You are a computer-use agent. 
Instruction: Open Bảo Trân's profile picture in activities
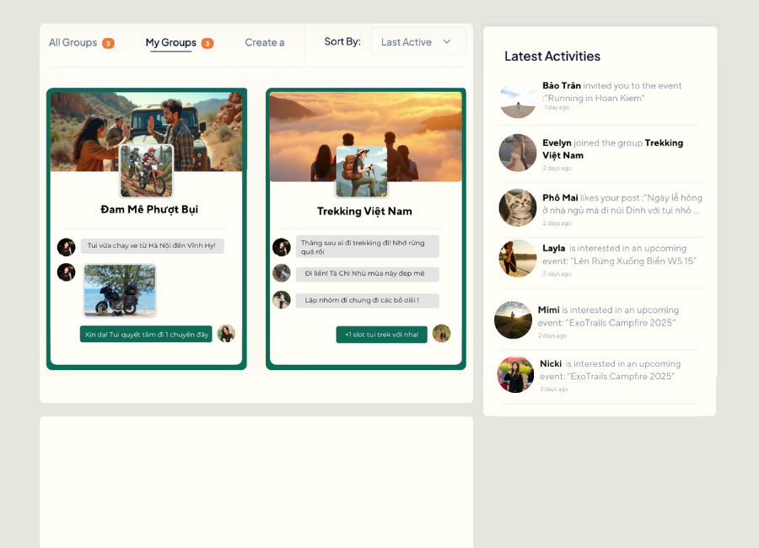click(518, 99)
